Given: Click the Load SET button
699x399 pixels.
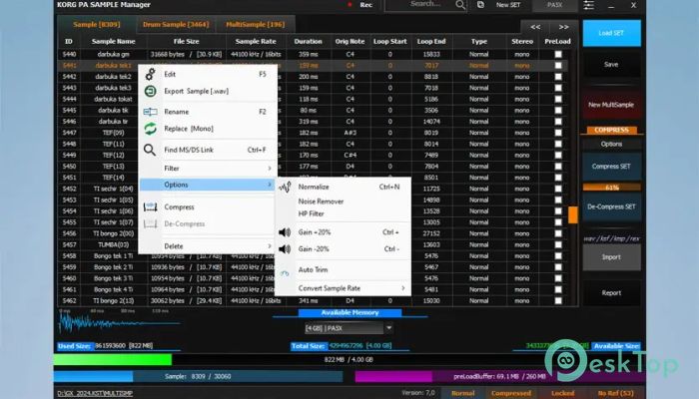Looking at the screenshot, I should [x=611, y=33].
